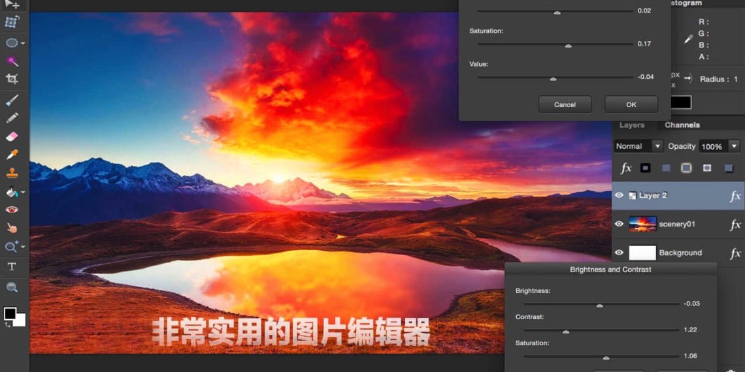Screen dimensions: 745x372
Task: Toggle visibility of scenery01 layer
Action: (x=619, y=224)
